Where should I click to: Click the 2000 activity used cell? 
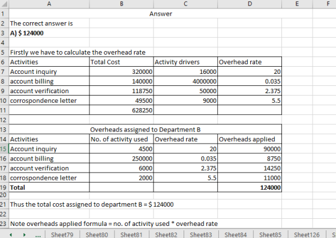(x=121, y=178)
